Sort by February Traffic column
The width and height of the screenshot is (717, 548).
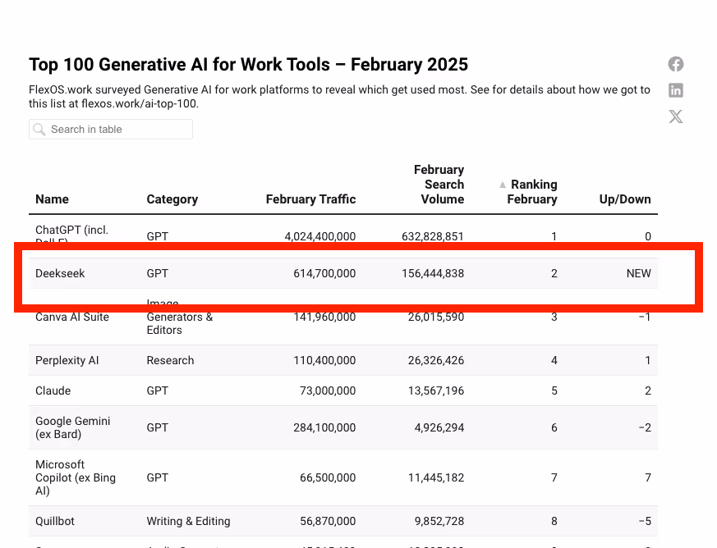[x=310, y=199]
